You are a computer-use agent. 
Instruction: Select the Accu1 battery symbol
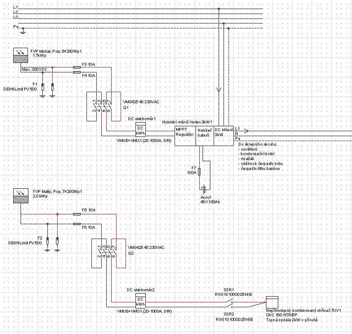pyautogui.click(x=204, y=190)
